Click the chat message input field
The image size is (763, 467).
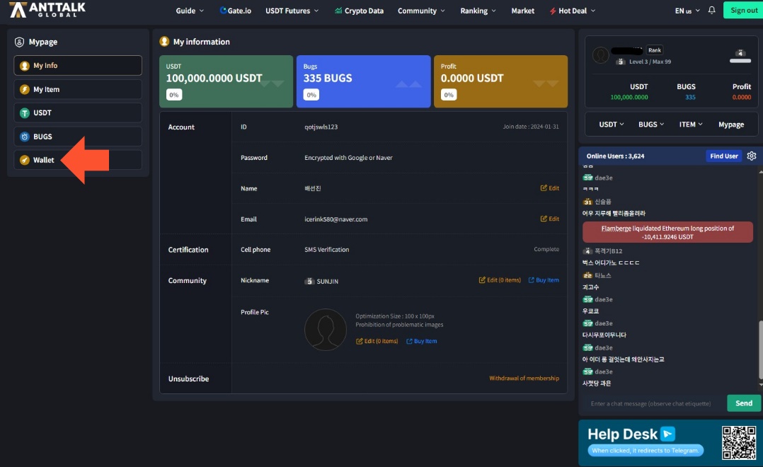652,403
